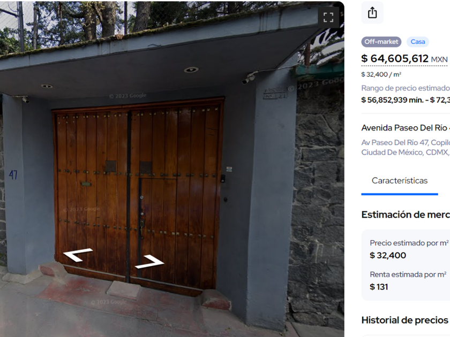
Task: Move street view right with arrow
Action: point(149,262)
